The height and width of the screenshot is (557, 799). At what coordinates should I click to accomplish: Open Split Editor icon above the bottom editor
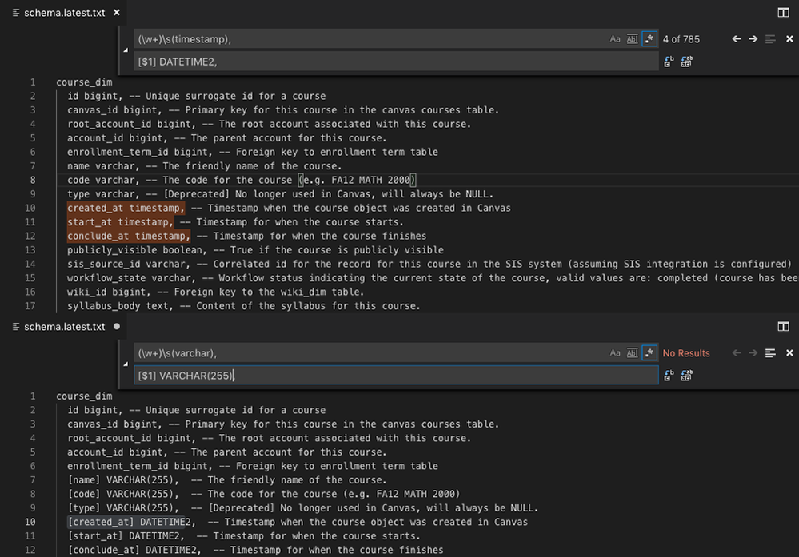[x=783, y=326]
